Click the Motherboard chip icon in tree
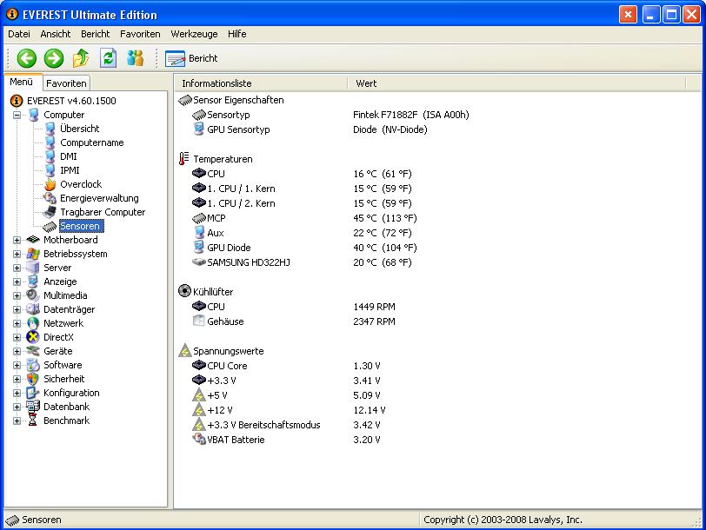The height and width of the screenshot is (530, 706). tap(33, 240)
